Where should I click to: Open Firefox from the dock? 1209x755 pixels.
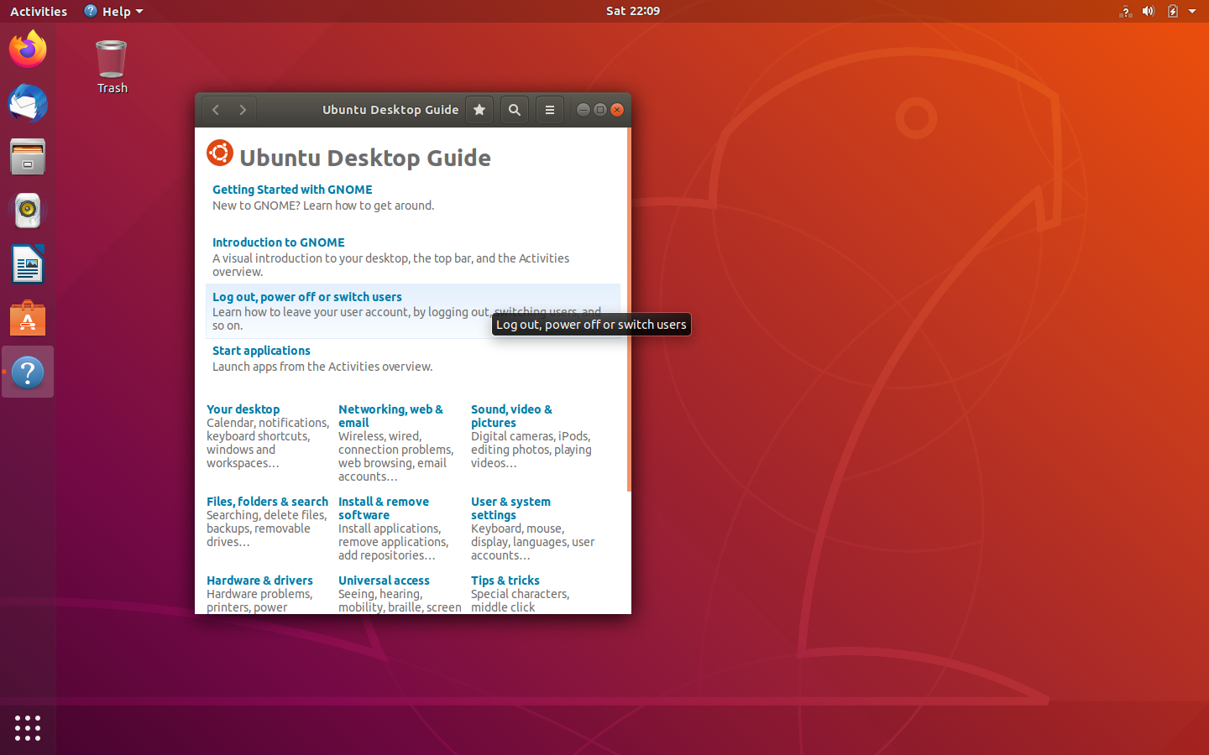[x=28, y=49]
